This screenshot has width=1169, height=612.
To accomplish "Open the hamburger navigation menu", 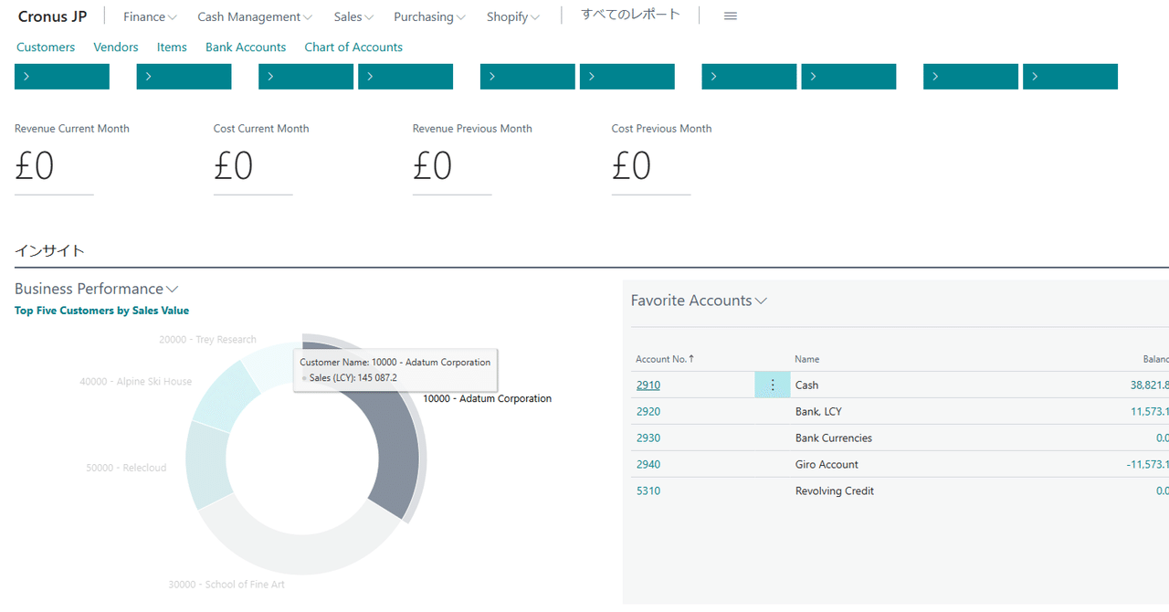I will pyautogui.click(x=729, y=16).
